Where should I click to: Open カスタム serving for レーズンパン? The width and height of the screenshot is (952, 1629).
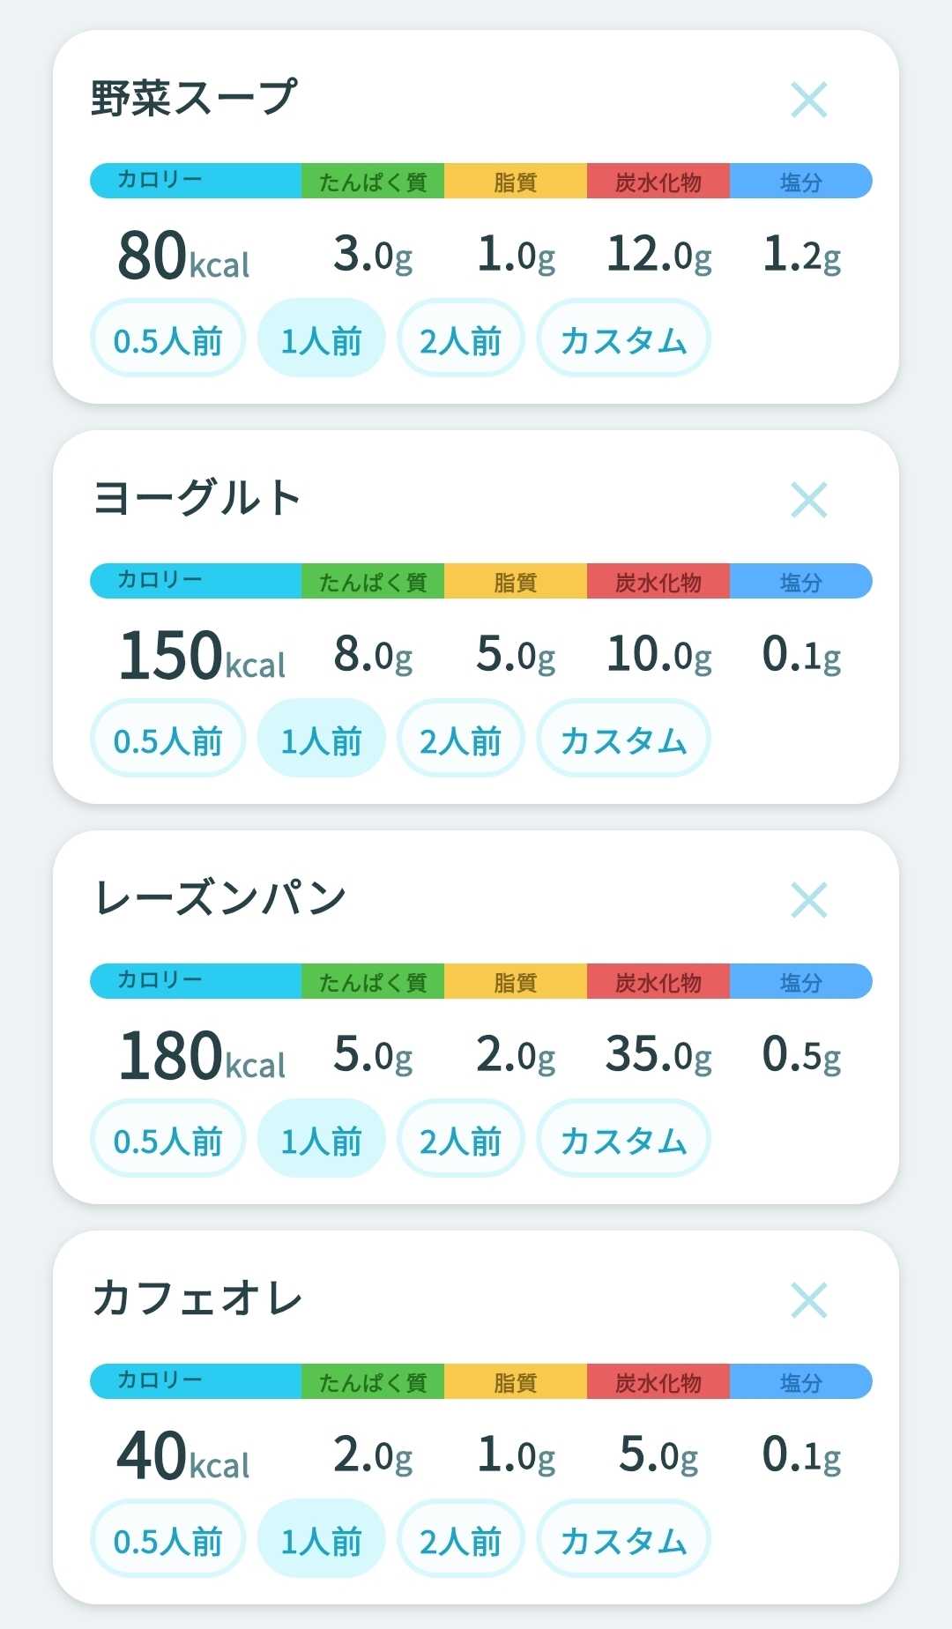(623, 1139)
